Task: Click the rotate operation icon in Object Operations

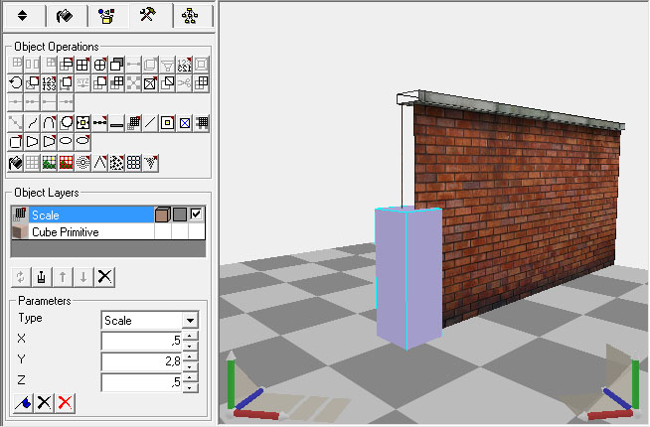Action: (x=15, y=83)
